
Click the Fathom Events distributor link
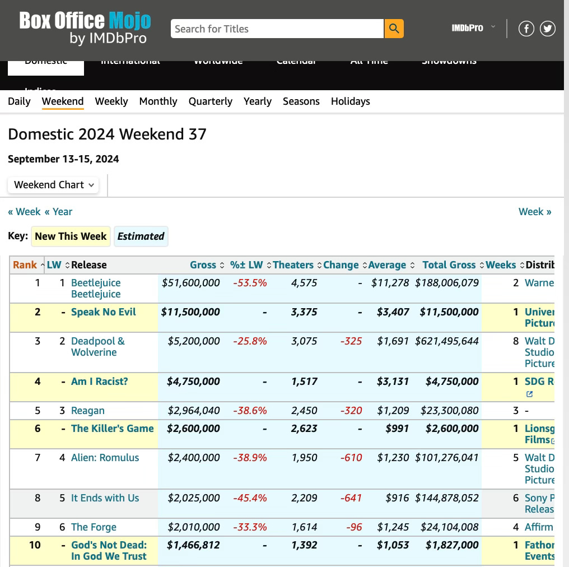[539, 551]
